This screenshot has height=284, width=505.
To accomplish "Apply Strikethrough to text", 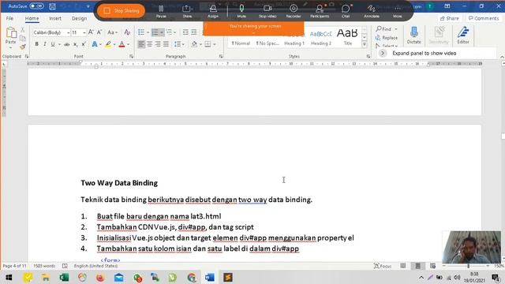I will tap(66, 44).
